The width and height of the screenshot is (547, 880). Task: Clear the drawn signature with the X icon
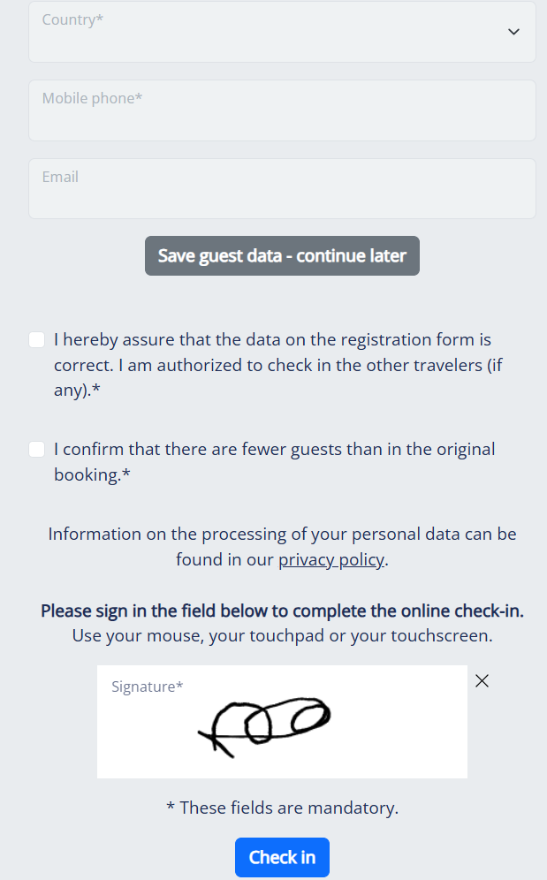(482, 681)
